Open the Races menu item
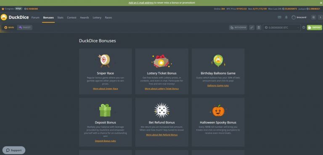 click(x=109, y=18)
